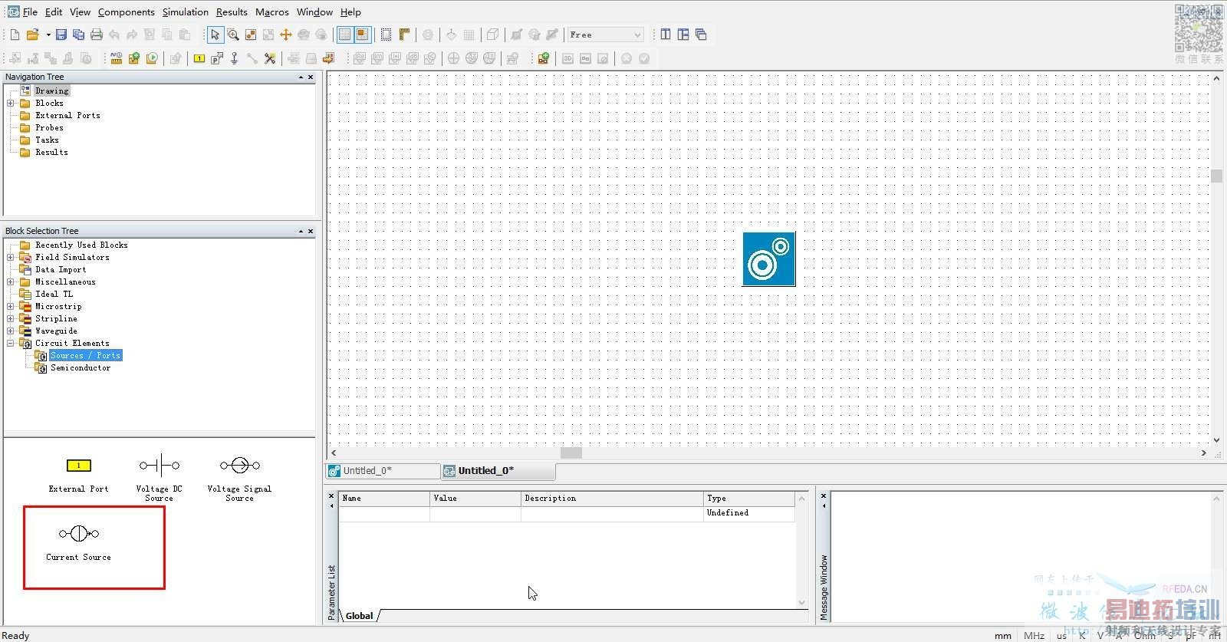Screen dimensions: 1227x642
Task: Expand the Waveguide node
Action: point(11,331)
